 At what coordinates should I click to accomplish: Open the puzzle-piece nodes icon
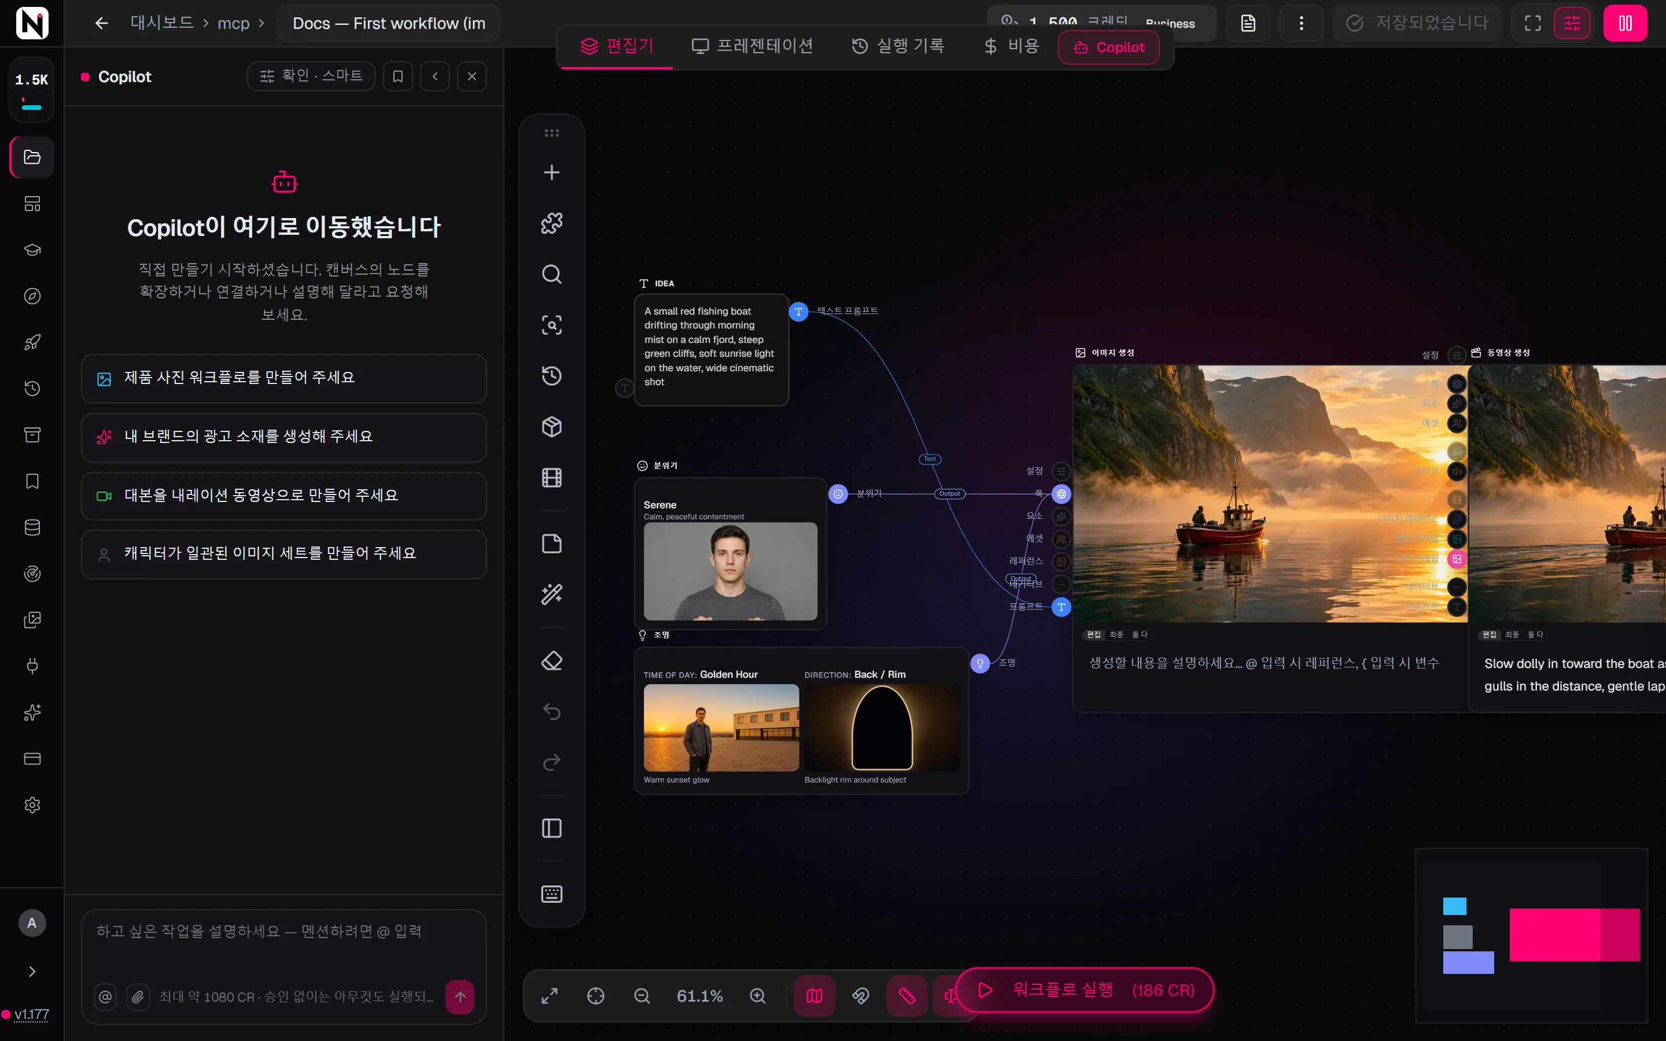[551, 223]
